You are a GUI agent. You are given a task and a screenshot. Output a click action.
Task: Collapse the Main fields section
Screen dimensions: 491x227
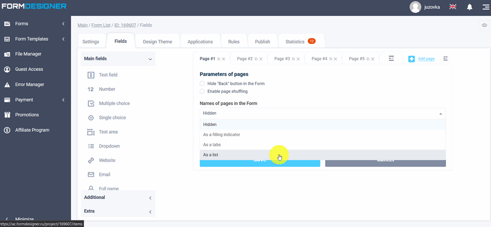coord(118,59)
